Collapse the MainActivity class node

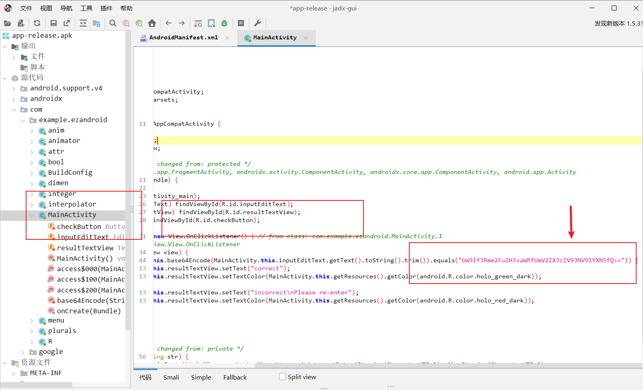(32, 215)
